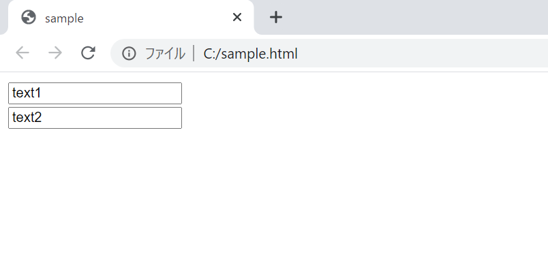The width and height of the screenshot is (548, 278).
Task: Click blank page area below text2 field
Action: coord(204,204)
